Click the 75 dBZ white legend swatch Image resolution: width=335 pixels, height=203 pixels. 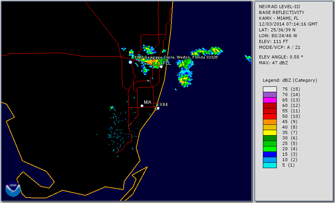click(x=270, y=89)
